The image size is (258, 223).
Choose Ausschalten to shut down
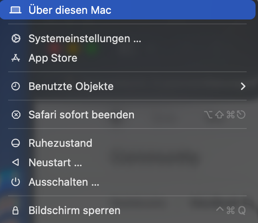64,182
